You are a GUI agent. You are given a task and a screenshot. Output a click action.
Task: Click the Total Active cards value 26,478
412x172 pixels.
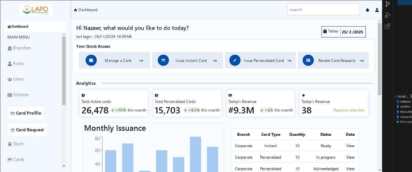point(95,110)
